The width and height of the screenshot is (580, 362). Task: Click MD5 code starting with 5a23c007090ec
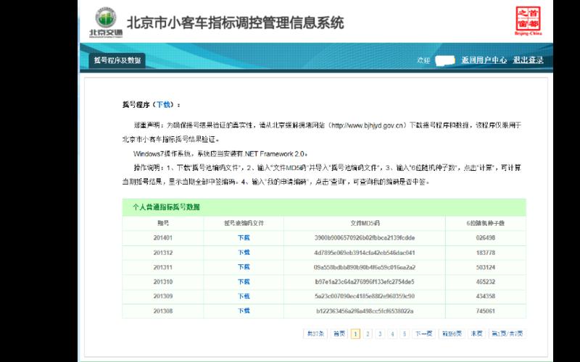tap(365, 296)
